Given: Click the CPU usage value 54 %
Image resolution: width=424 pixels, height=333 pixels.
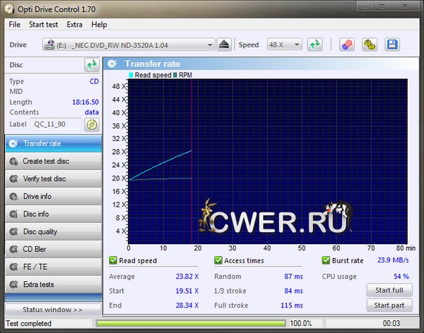Looking at the screenshot, I should pyautogui.click(x=401, y=277).
